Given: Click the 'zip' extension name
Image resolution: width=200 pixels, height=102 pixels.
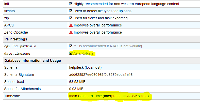Looking at the screenshot, I should (x=7, y=18).
